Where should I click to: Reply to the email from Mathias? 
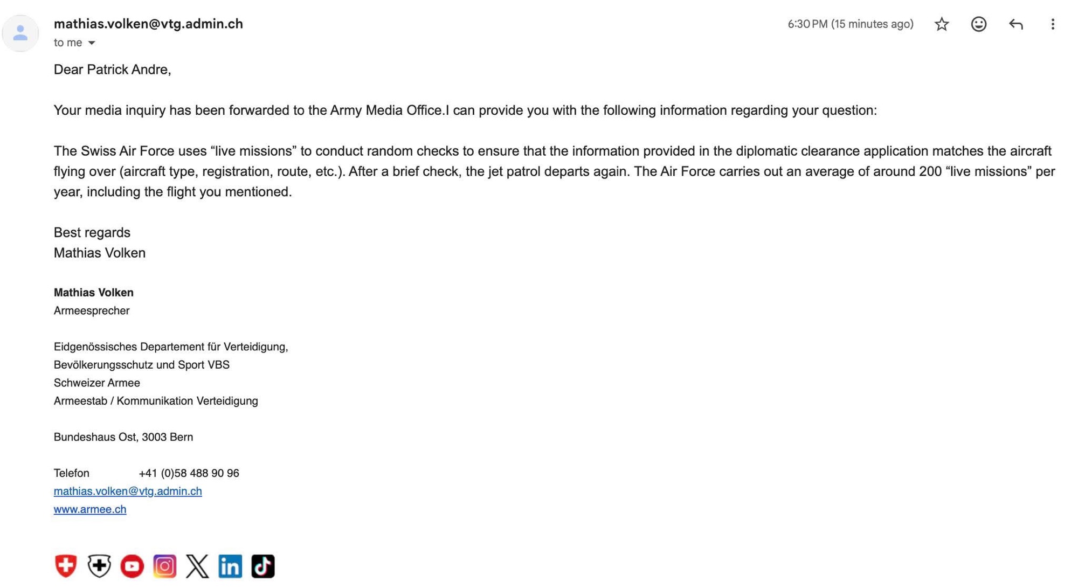point(1015,24)
